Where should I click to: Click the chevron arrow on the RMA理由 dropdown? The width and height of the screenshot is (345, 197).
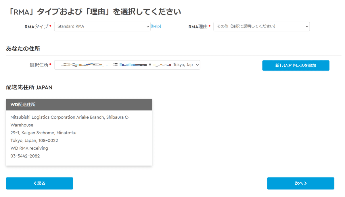click(307, 26)
